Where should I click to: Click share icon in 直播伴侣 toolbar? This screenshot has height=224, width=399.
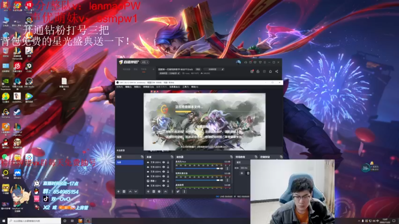point(277,71)
